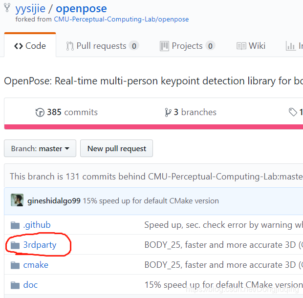
Task: Open the .github folder
Action: (x=37, y=225)
